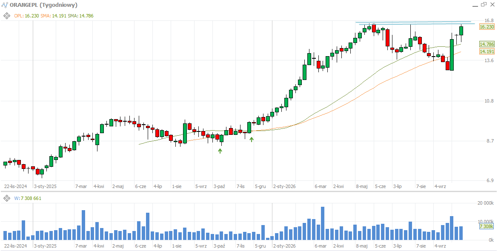
Task: Select the blue horizontal resistance line
Action: click(415, 23)
